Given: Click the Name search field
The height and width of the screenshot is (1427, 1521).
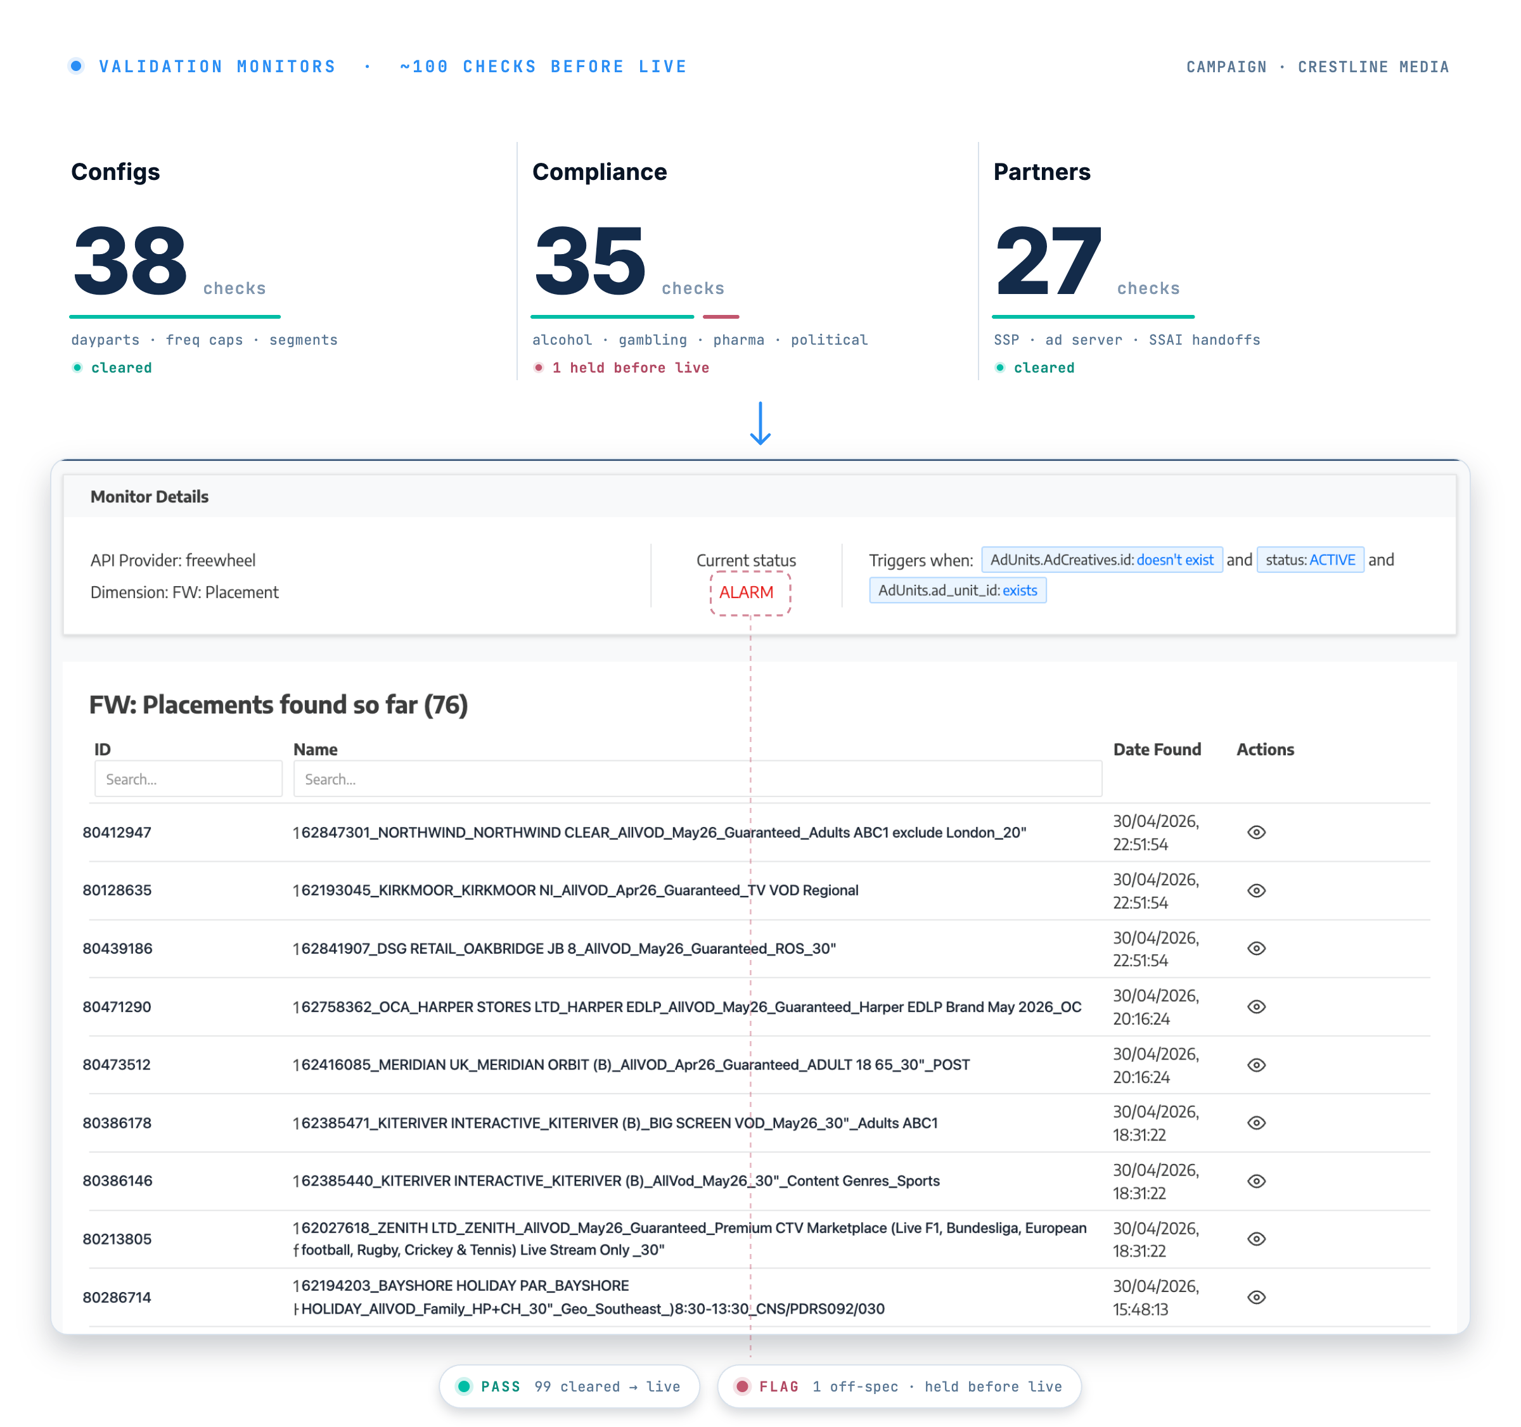Looking at the screenshot, I should point(697,779).
